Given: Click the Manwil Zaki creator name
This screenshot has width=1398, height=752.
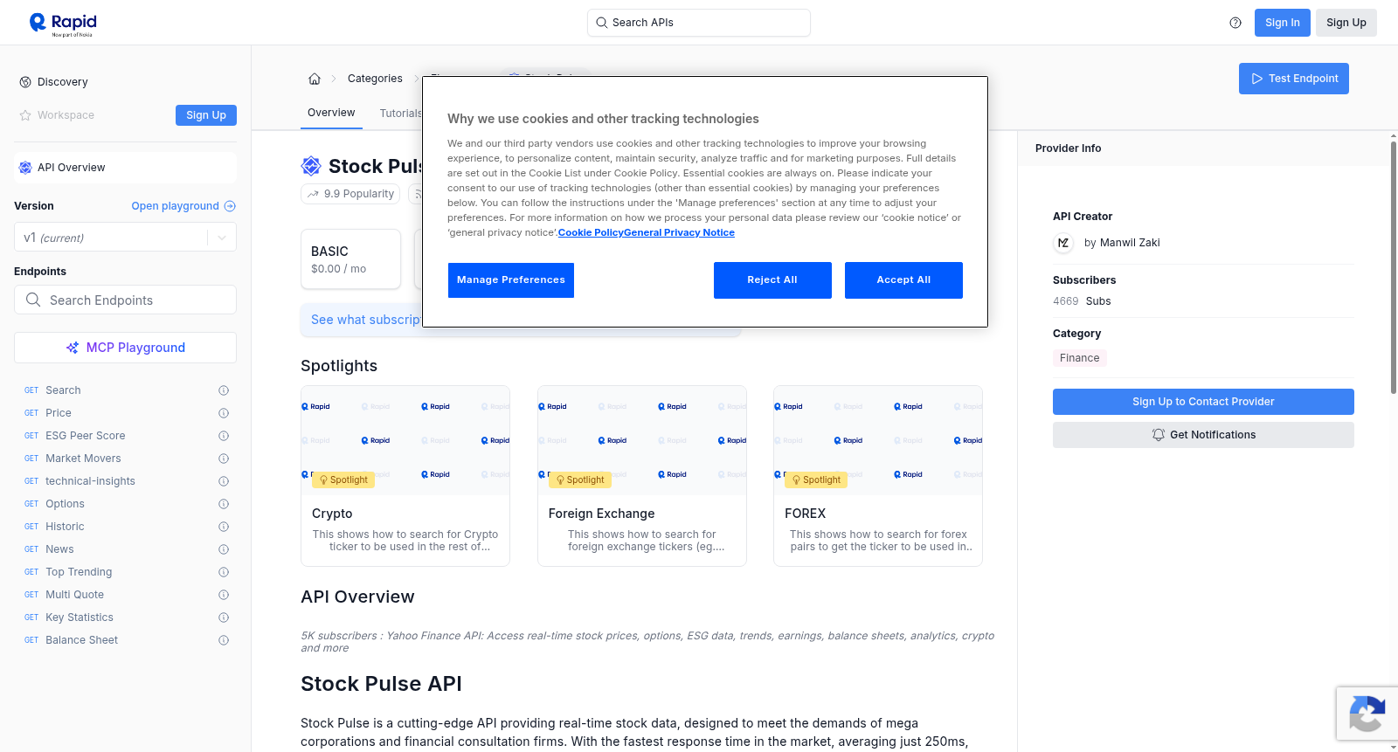Looking at the screenshot, I should coord(1130,243).
